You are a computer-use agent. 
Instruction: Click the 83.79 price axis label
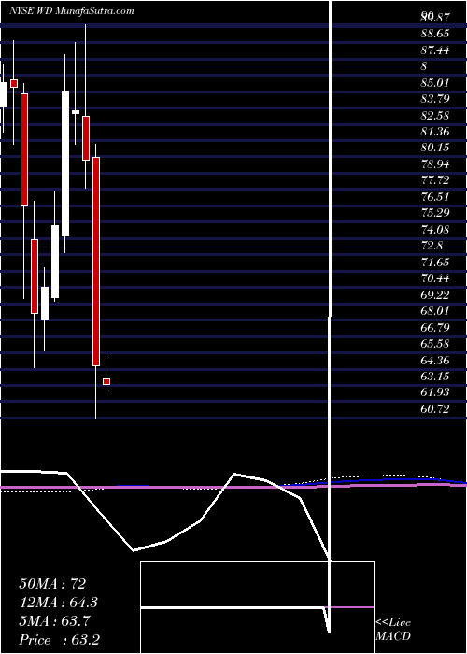tap(435, 99)
